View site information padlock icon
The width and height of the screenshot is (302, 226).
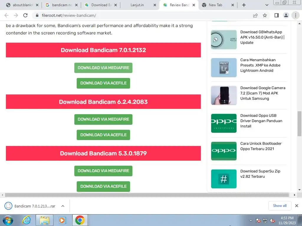(x=37, y=15)
